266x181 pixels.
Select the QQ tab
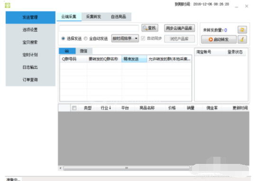tap(67, 51)
